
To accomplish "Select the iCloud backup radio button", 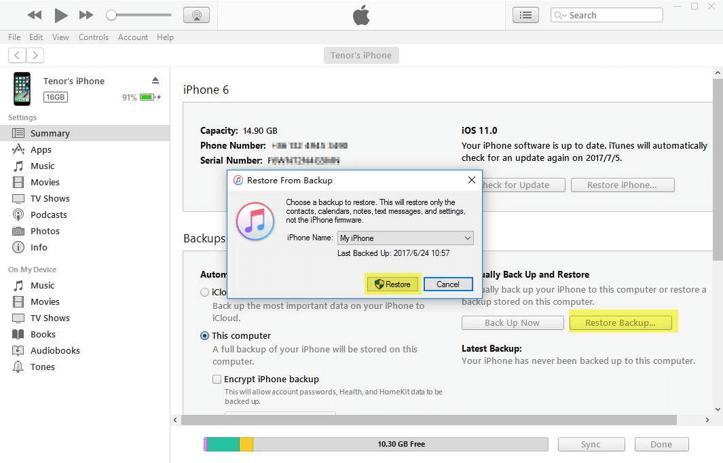I will (204, 292).
